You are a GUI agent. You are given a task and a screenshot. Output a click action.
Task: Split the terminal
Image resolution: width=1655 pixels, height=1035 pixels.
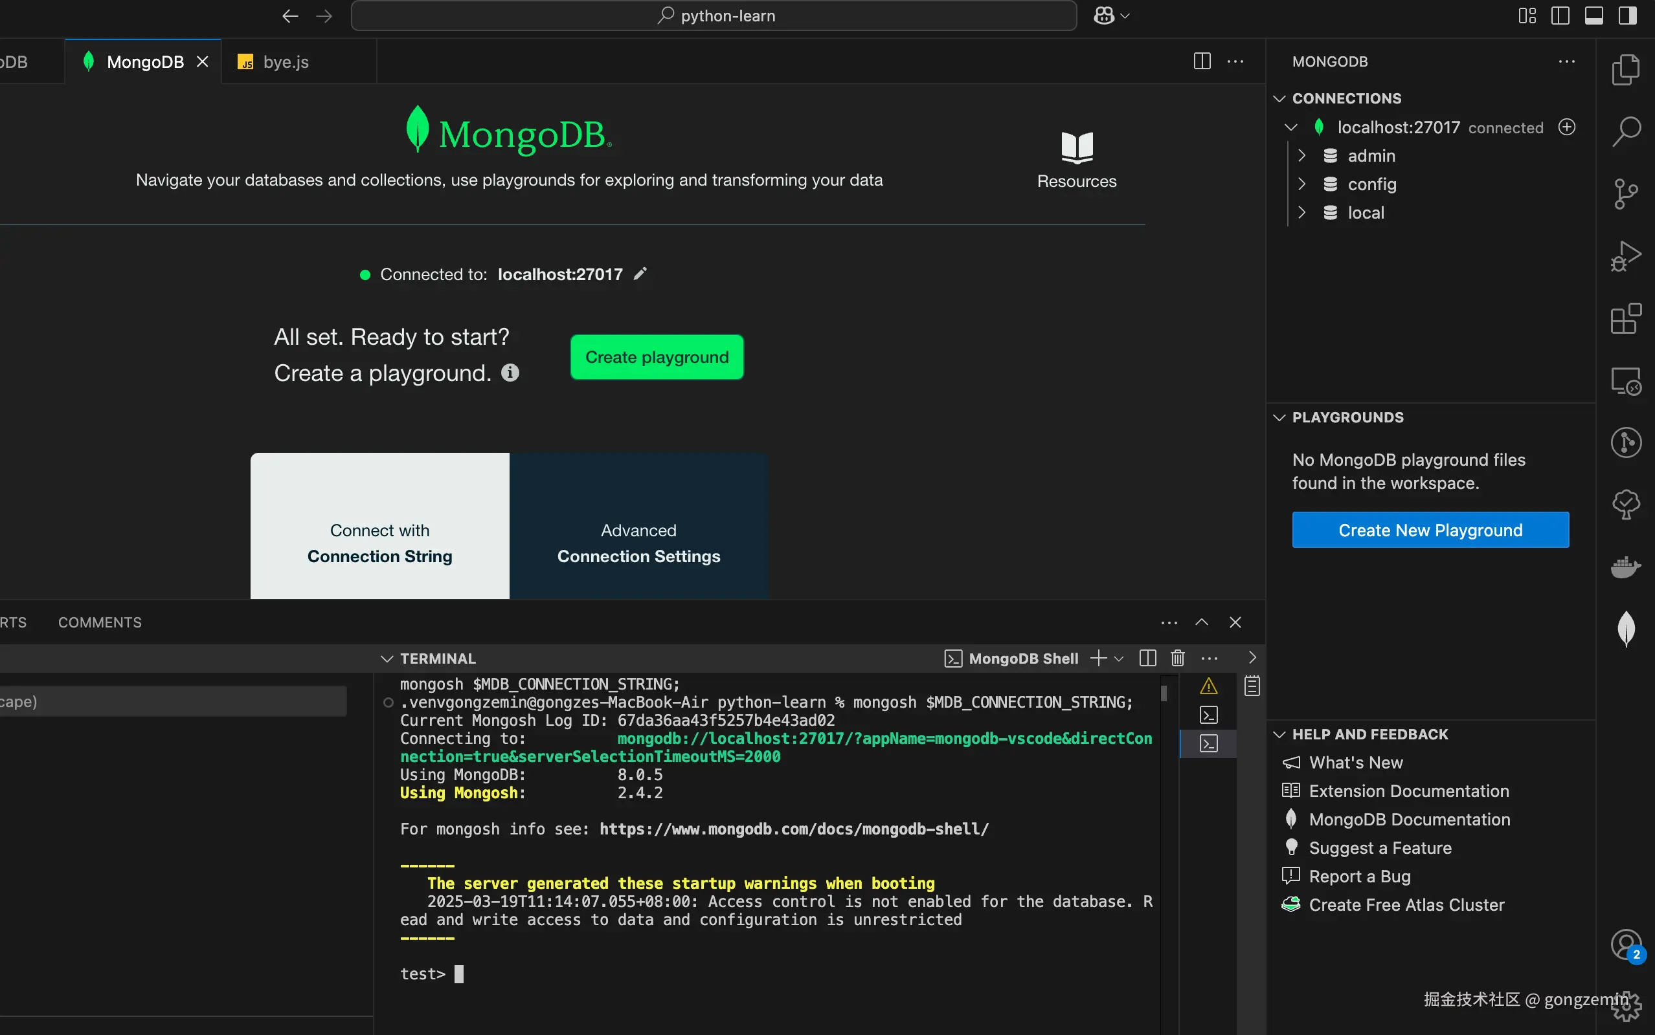[x=1147, y=658]
